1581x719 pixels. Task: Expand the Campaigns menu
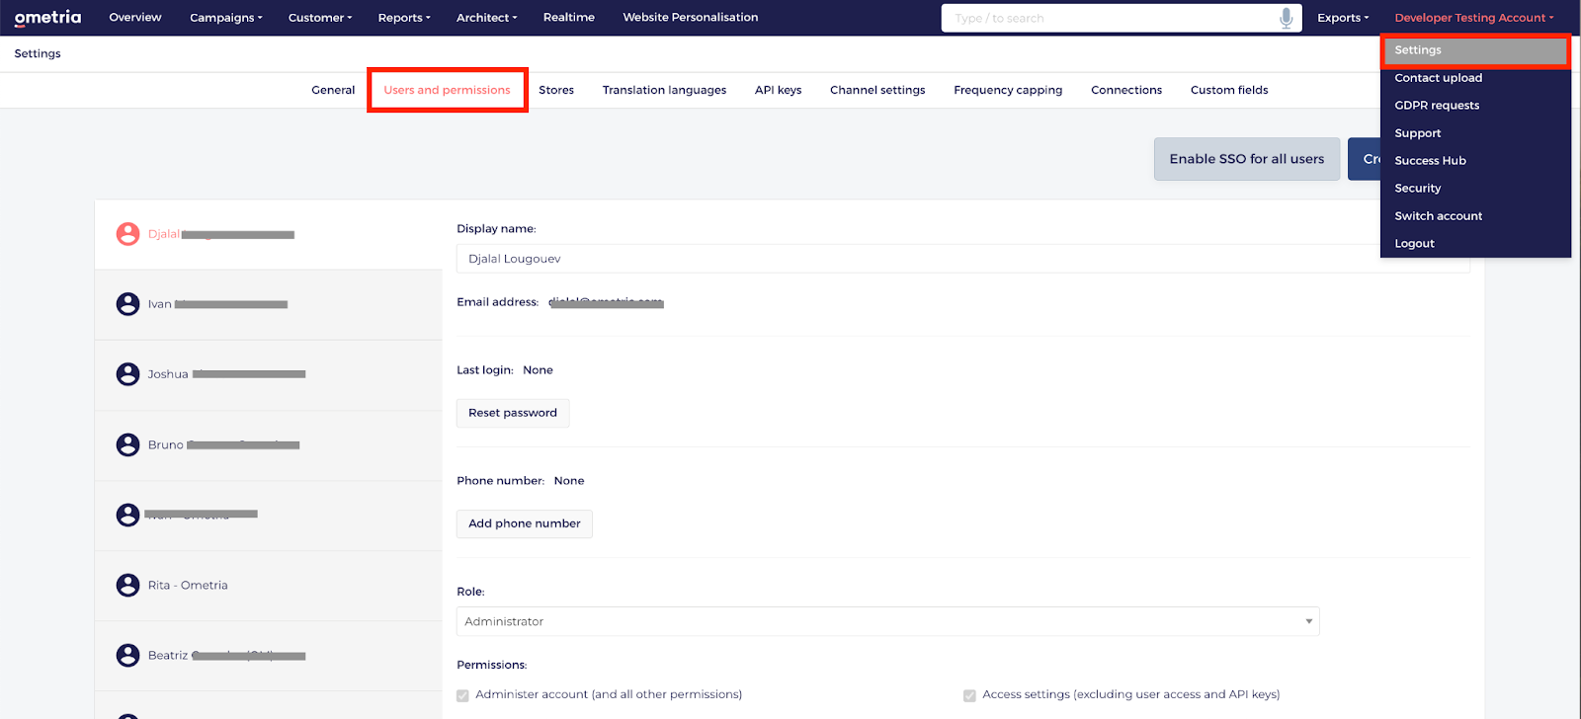pyautogui.click(x=226, y=18)
